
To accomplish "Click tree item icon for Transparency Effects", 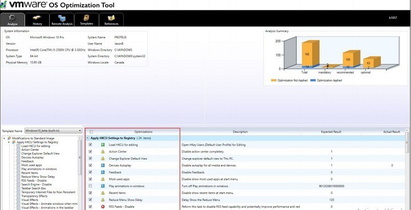I will (x=18, y=196).
